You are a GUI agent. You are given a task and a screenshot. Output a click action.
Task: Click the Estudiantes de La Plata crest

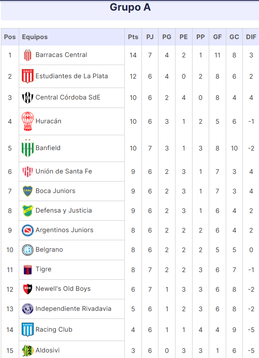pos(27,76)
